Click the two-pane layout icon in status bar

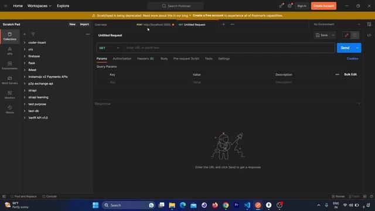click(364, 196)
